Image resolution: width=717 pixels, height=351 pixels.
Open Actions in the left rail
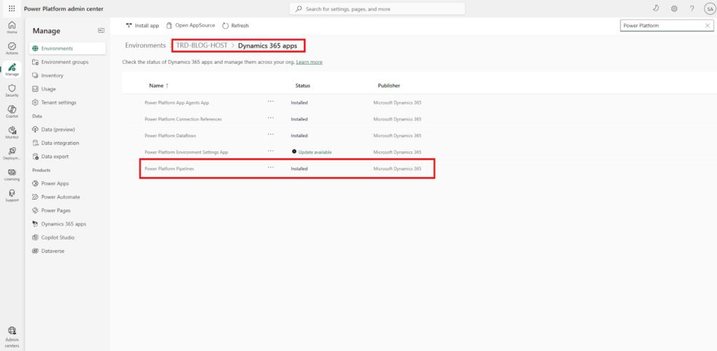tap(12, 48)
